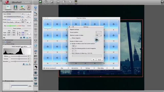Click the Share icon at top right
Image resolution: width=164 pixels, height=92 pixels.
pyautogui.click(x=162, y=2)
